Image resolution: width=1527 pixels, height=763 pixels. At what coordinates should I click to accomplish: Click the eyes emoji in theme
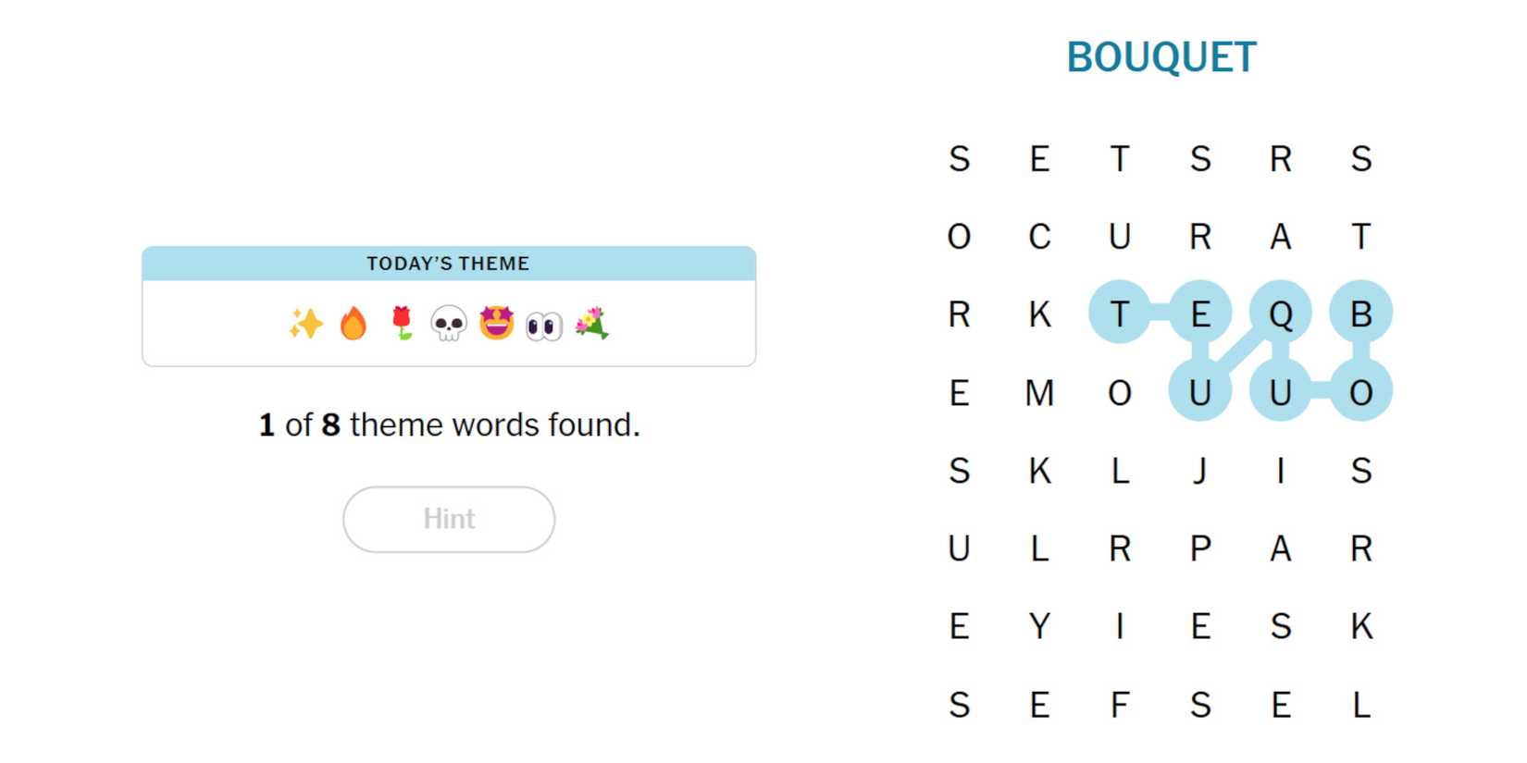tap(544, 326)
